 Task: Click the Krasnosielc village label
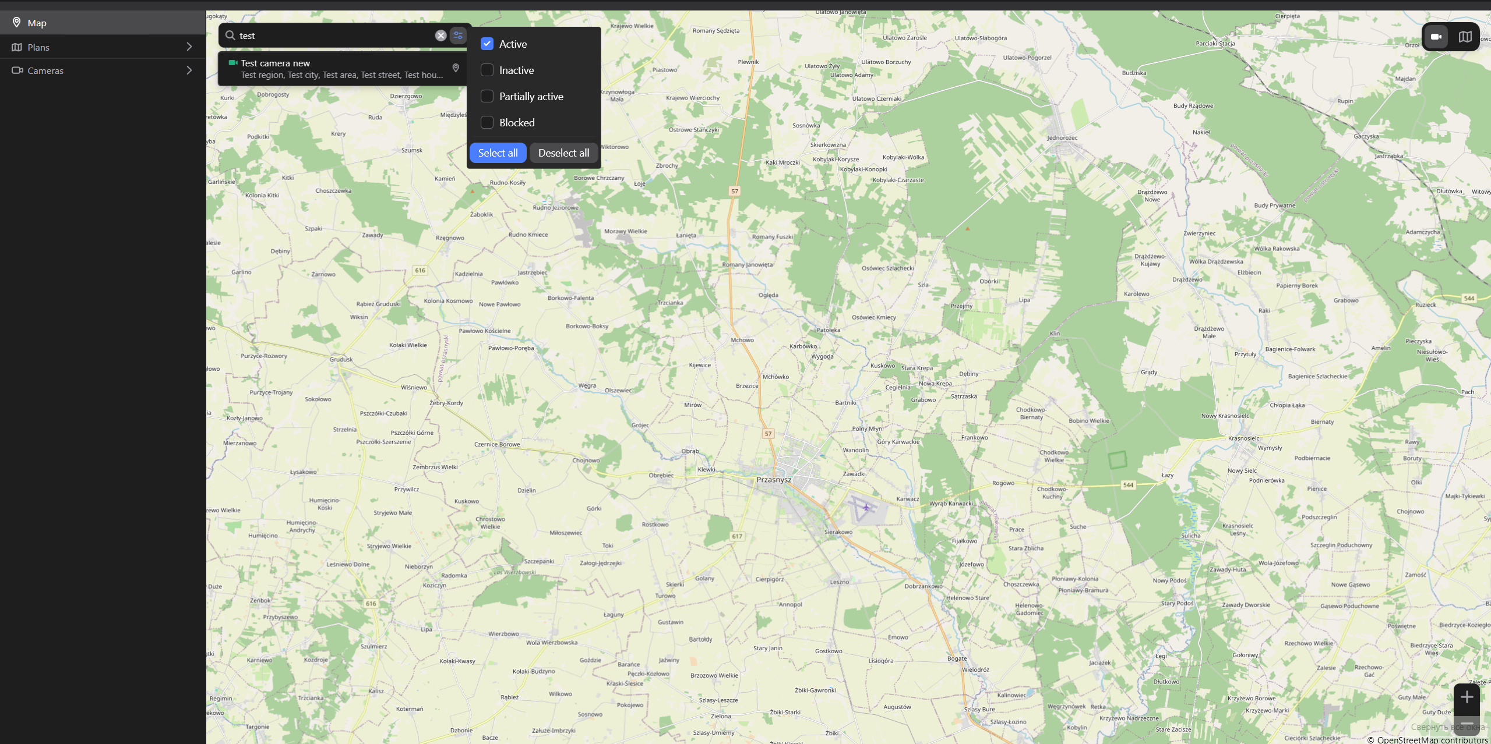pyautogui.click(x=1243, y=438)
